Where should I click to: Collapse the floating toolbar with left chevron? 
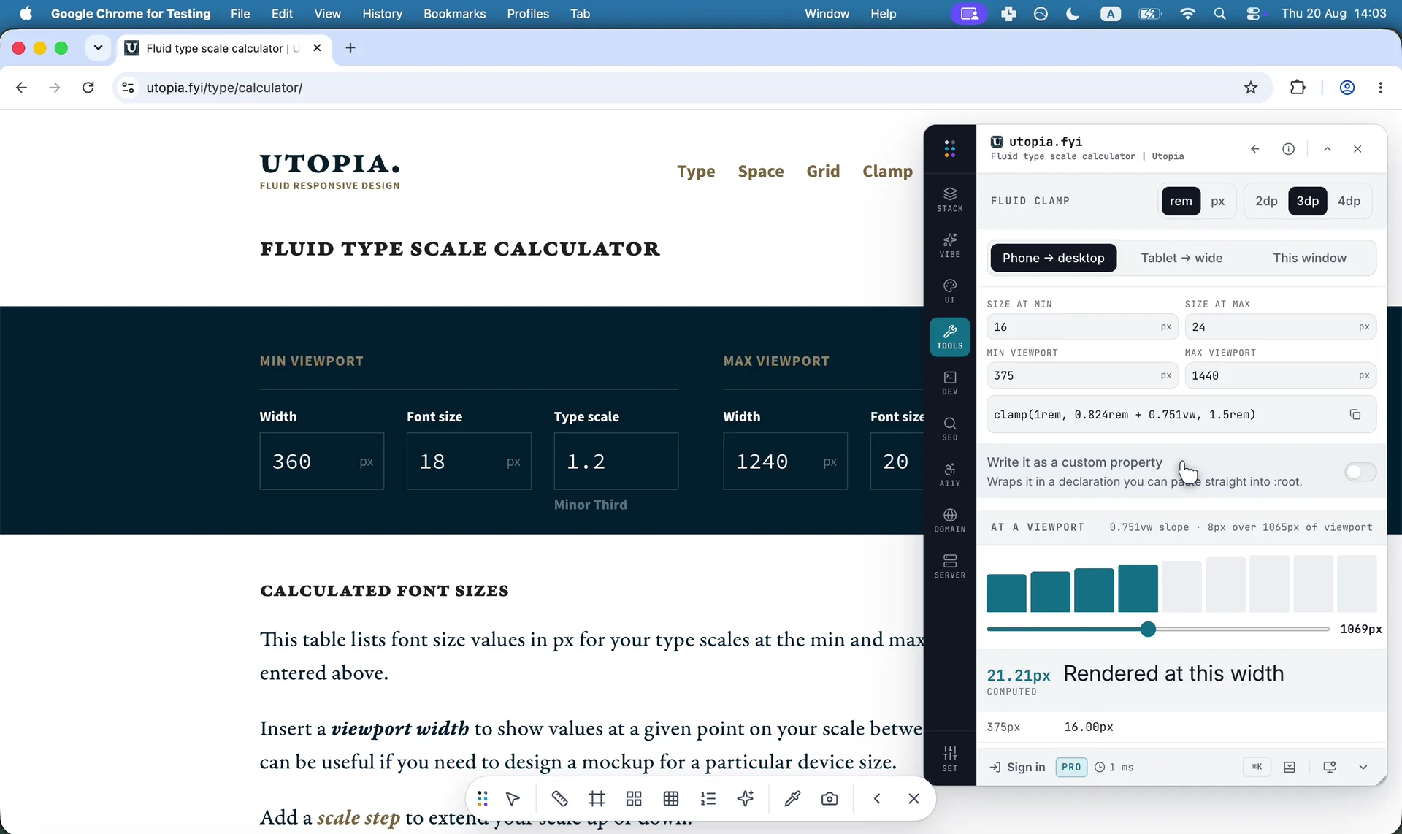pyautogui.click(x=876, y=799)
